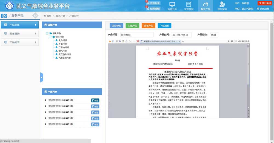
Task: Collapse the left panel with arrow handle
Action: [x=42, y=78]
